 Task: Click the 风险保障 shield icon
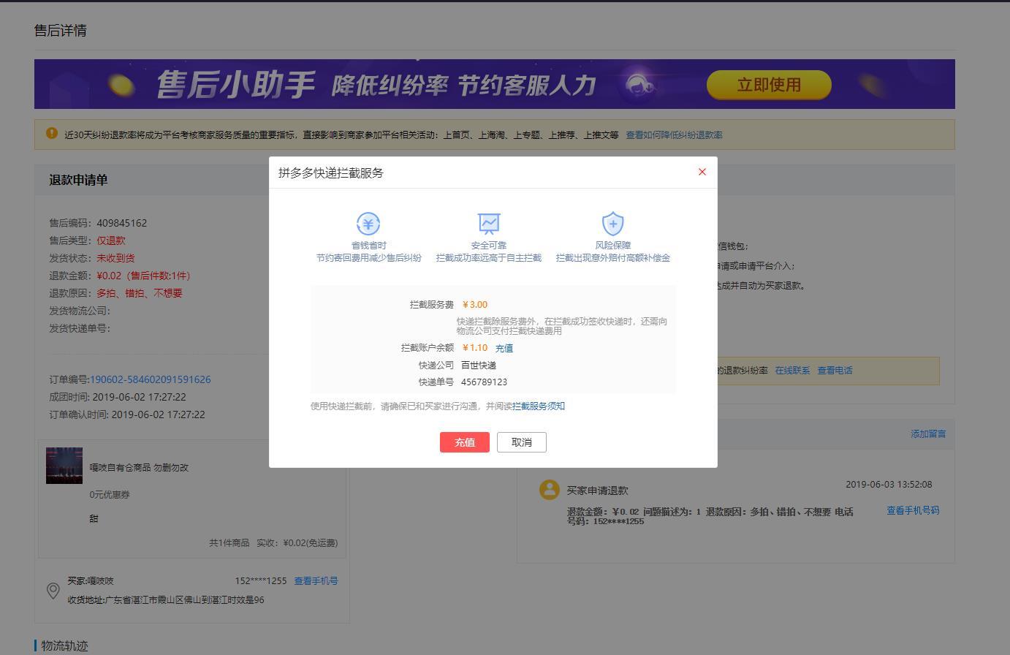point(612,224)
